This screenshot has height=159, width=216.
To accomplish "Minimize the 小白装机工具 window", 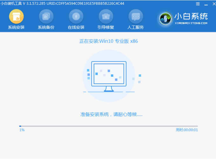I will point(205,4).
